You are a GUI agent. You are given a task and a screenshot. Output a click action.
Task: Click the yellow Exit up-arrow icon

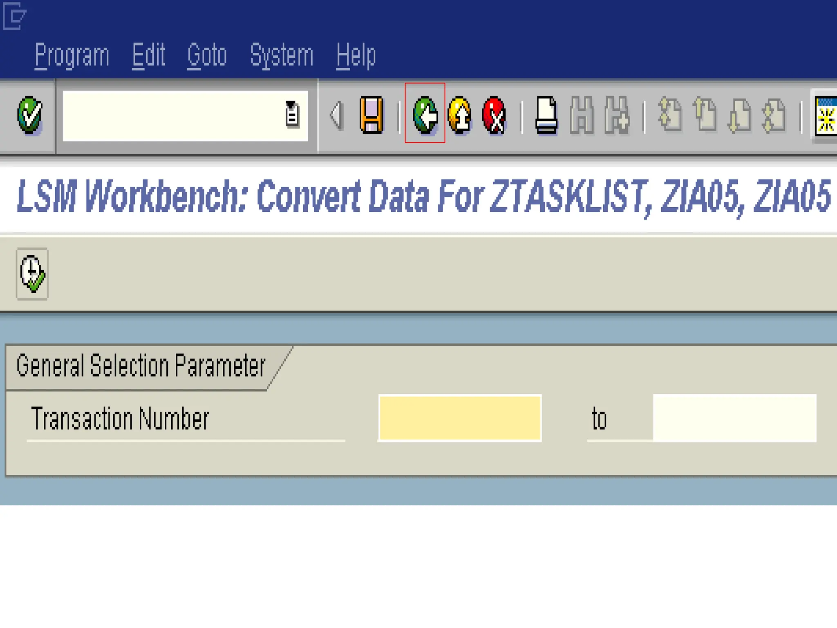tap(460, 115)
